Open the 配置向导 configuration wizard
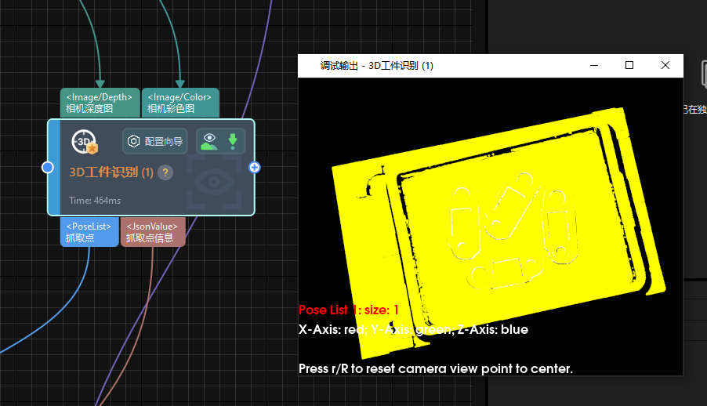Screen dimensions: 707x406 pyautogui.click(x=155, y=141)
